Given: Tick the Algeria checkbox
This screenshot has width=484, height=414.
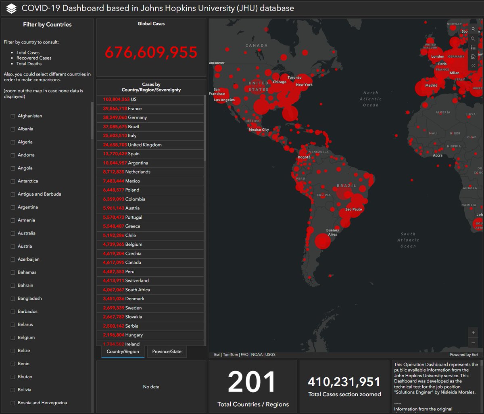Looking at the screenshot, I should coord(13,142).
